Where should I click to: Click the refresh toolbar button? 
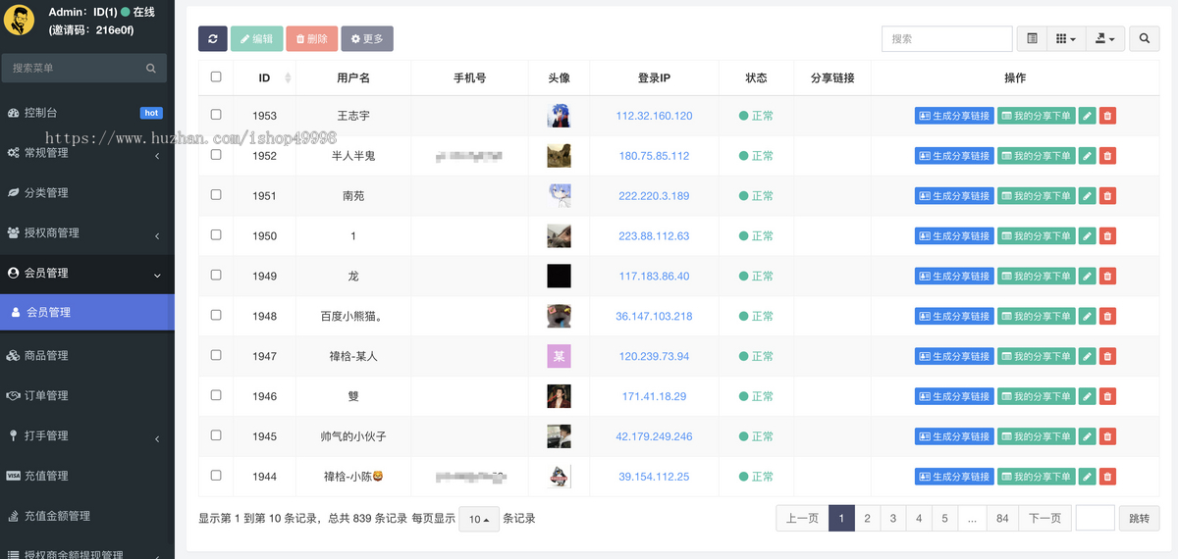213,38
